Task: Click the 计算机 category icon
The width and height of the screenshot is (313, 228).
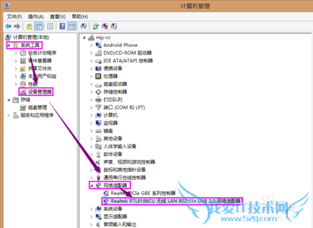Action: click(x=98, y=116)
